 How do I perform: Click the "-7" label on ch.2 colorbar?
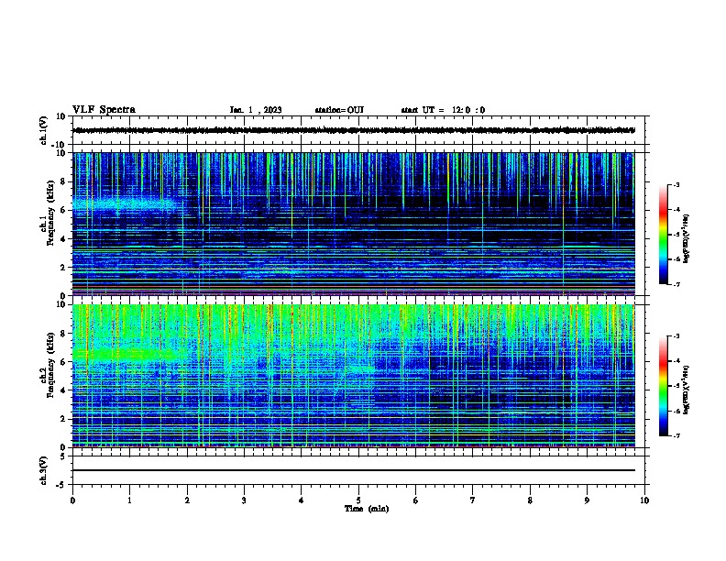coord(676,436)
